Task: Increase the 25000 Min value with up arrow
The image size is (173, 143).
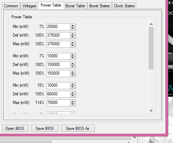Action: click(73, 26)
